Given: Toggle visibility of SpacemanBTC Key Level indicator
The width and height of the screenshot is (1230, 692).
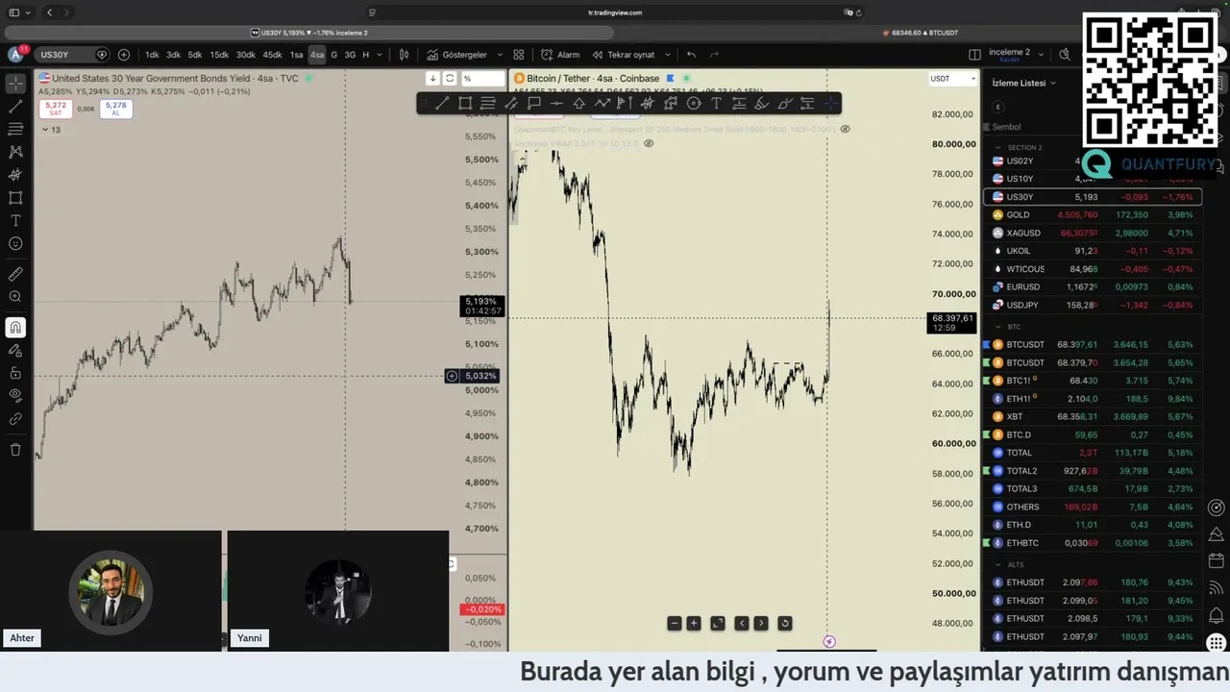Looking at the screenshot, I should tap(845, 129).
